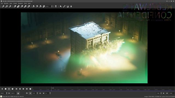Click the zoom out magnifier icon
Image resolution: width=175 pixels, height=98 pixels.
(37, 6)
